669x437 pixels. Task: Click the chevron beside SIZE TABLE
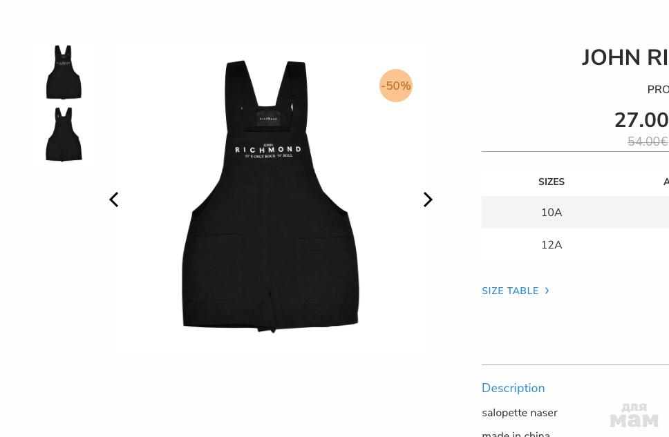point(547,291)
